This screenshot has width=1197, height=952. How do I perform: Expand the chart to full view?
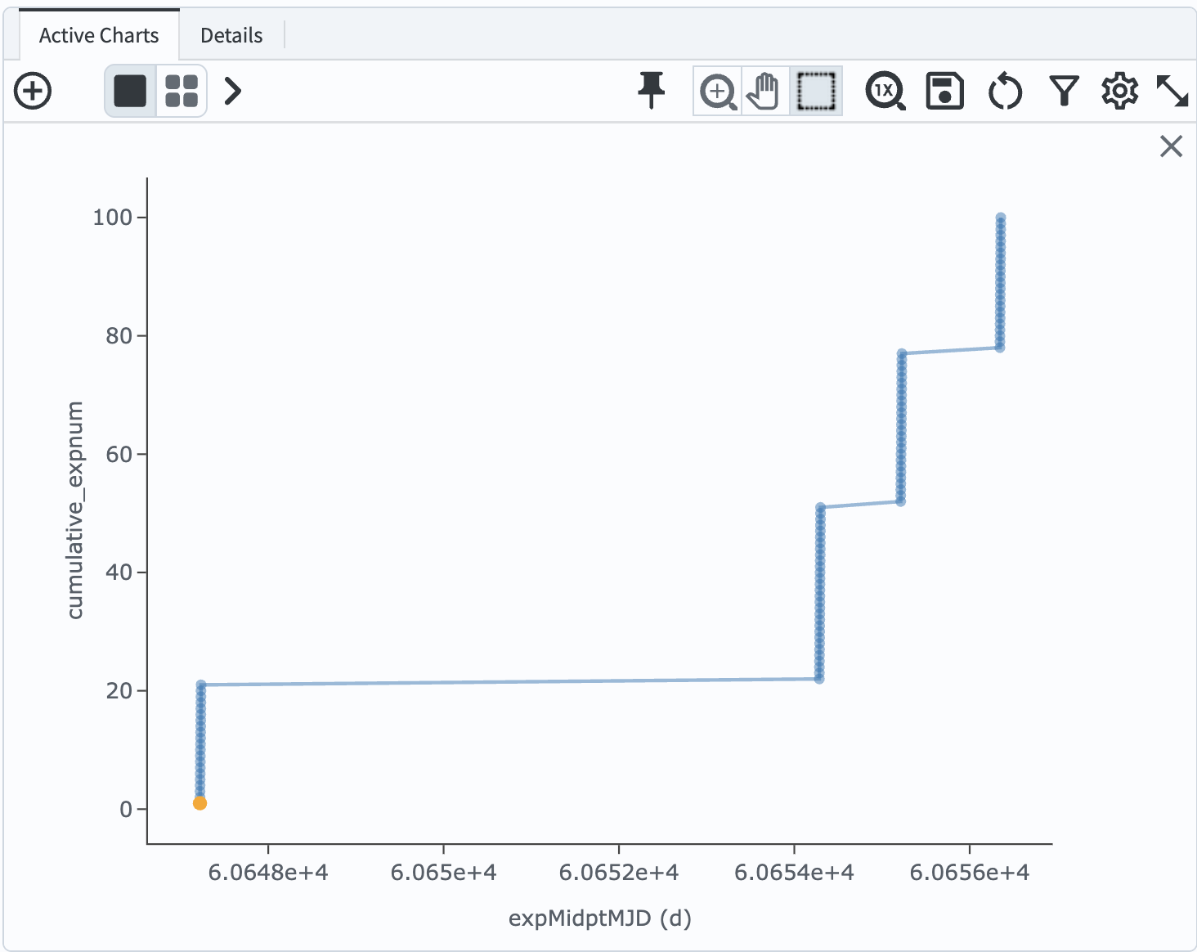coord(1174,91)
